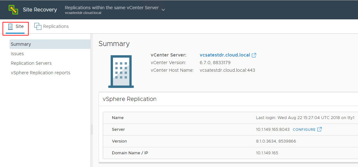Viewport: 358px width, 167px height.
Task: Open Replication Servers in the sidebar
Action: click(x=31, y=63)
